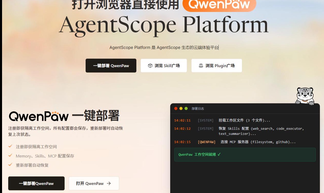Click the AgentScope Platform main heading
The height and width of the screenshot is (193, 324).
[164, 26]
